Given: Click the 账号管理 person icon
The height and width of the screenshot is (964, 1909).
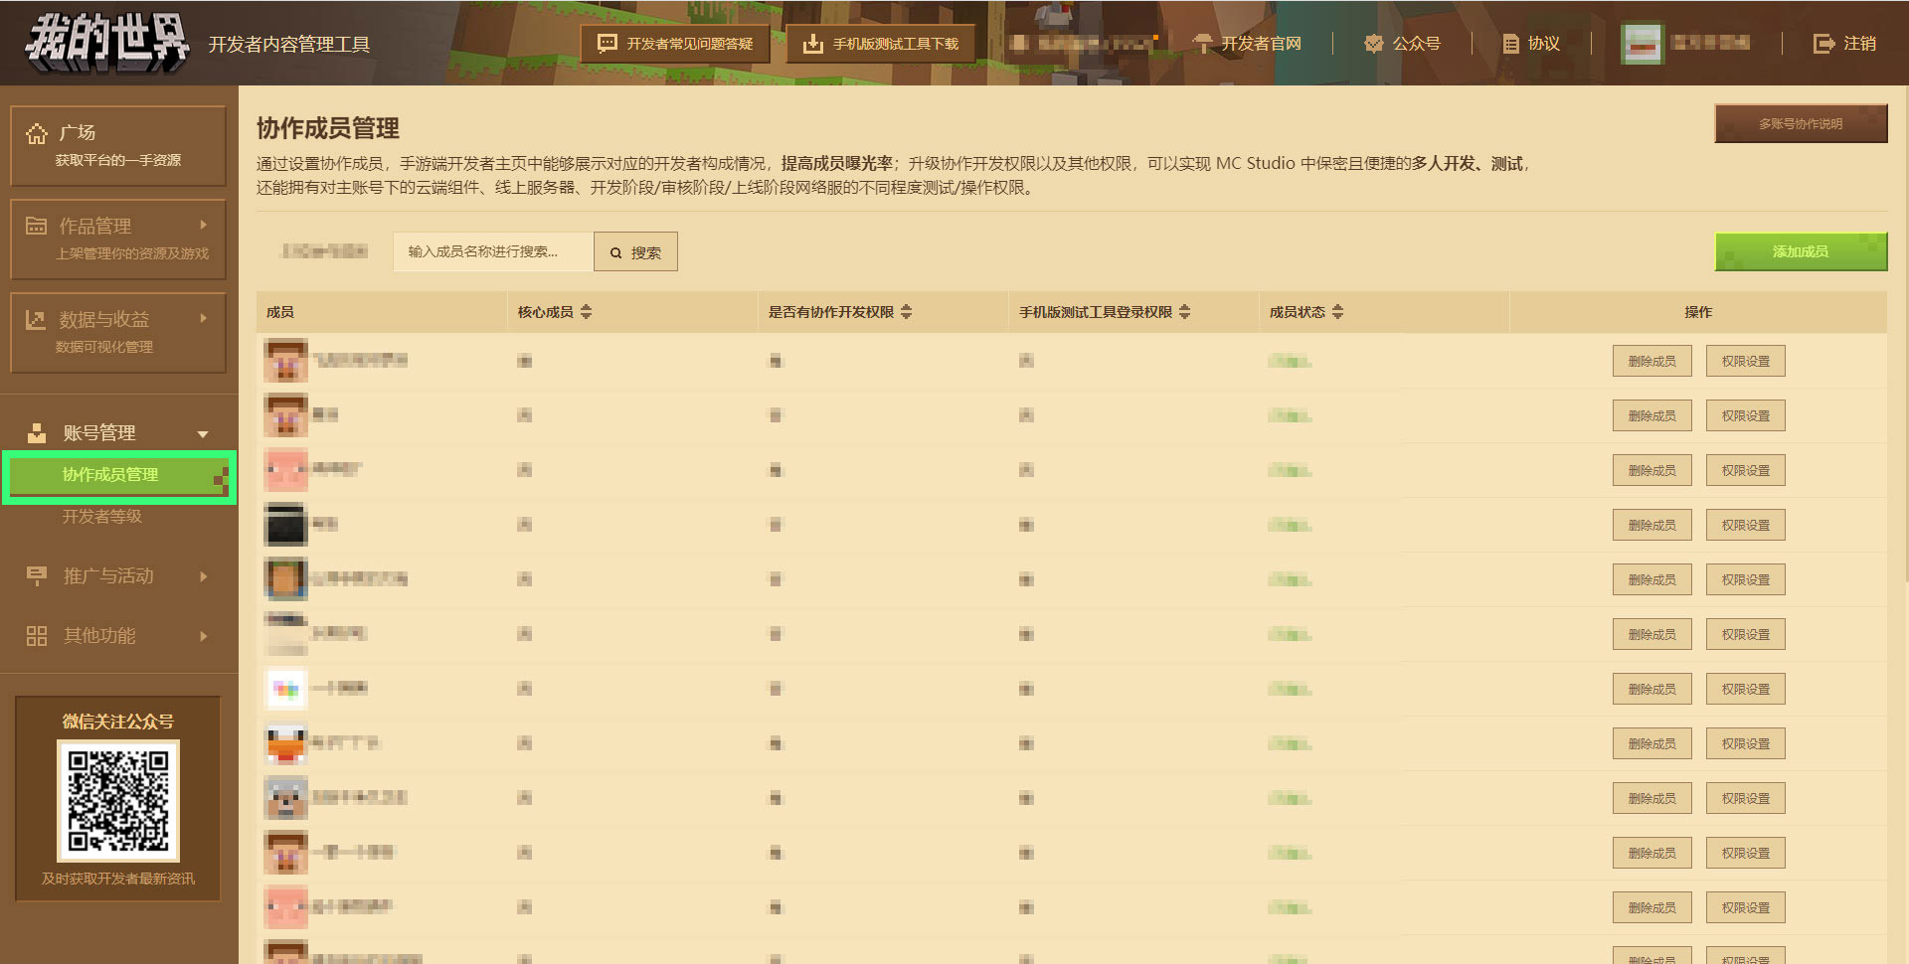Looking at the screenshot, I should (x=37, y=432).
